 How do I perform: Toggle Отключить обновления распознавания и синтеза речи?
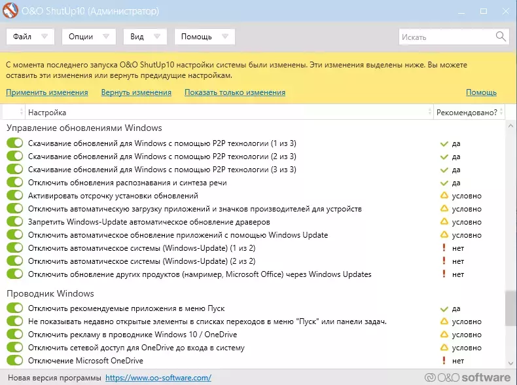[x=15, y=182]
